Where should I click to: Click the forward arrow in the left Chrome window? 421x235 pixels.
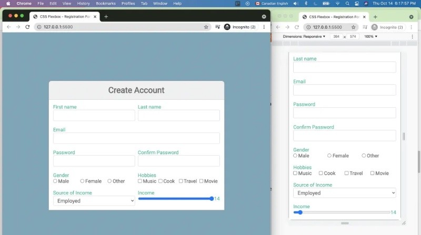(x=18, y=27)
